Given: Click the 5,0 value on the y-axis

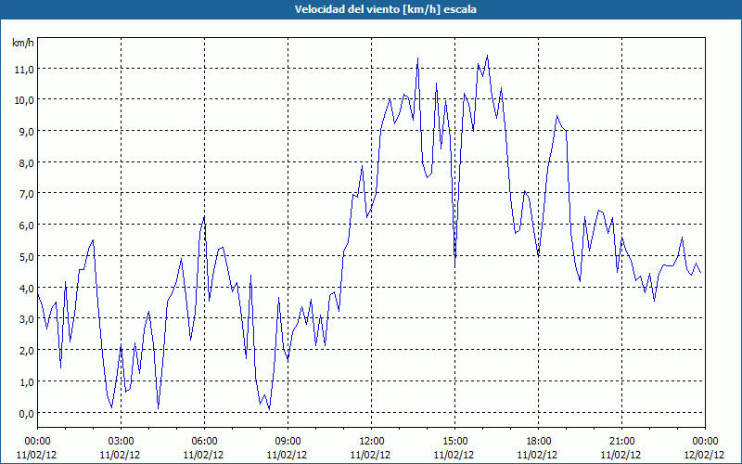Looking at the screenshot, I should 23,256.
